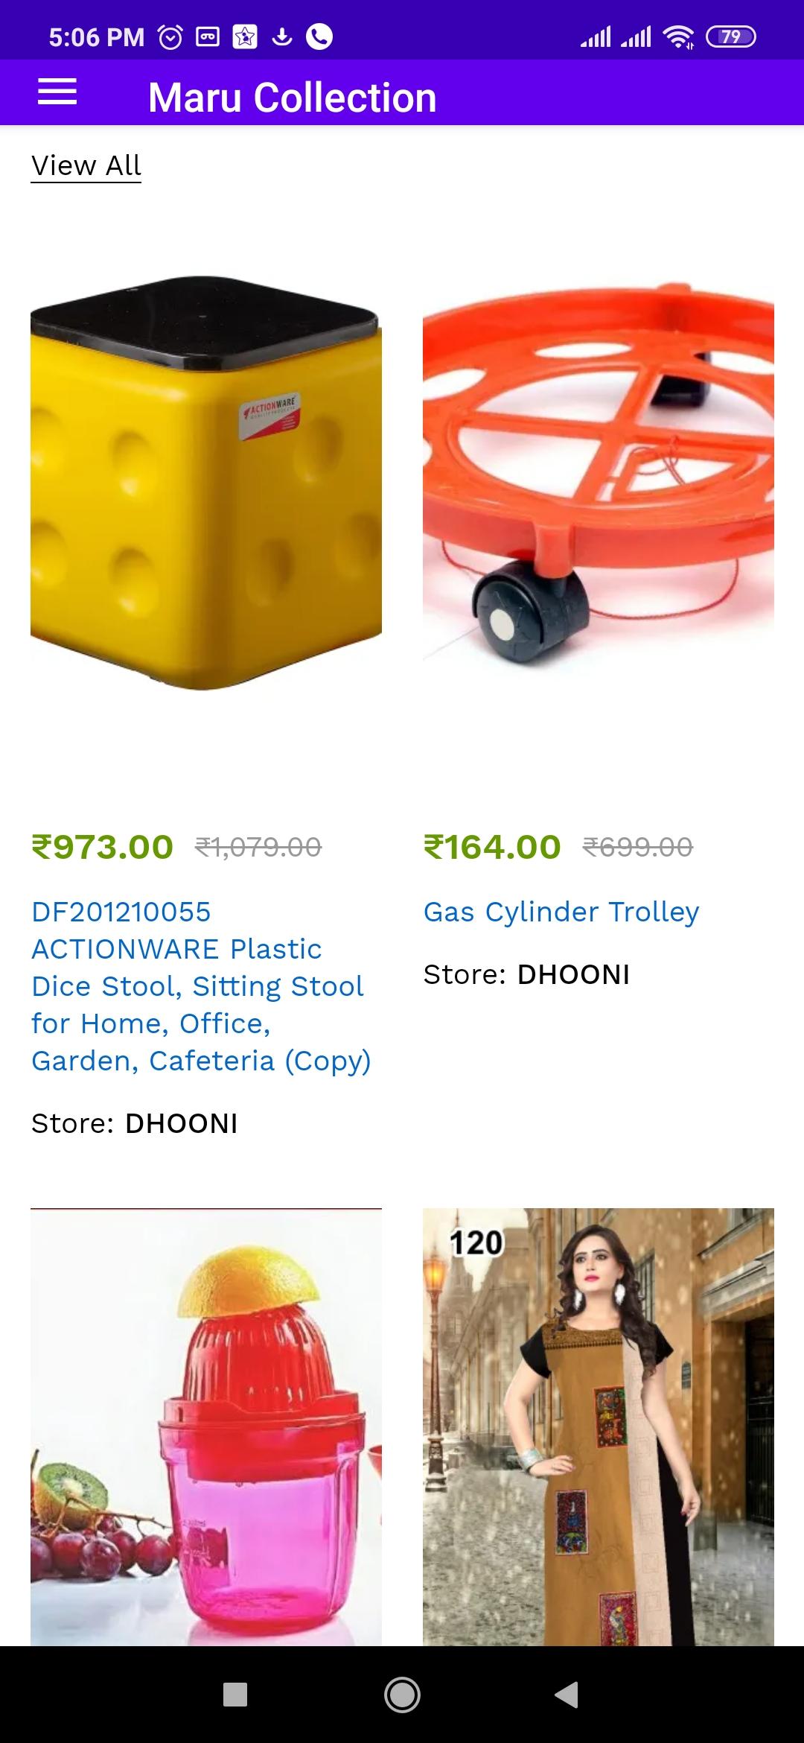Tap the ₹973.00 discounted price
The image size is (804, 1743).
click(x=102, y=847)
